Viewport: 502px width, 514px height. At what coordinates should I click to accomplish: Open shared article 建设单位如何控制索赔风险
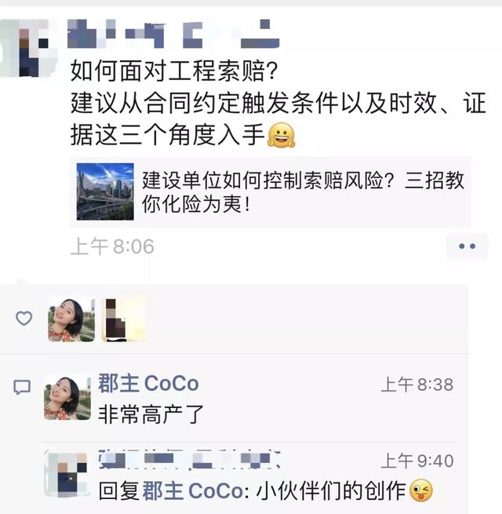point(270,191)
